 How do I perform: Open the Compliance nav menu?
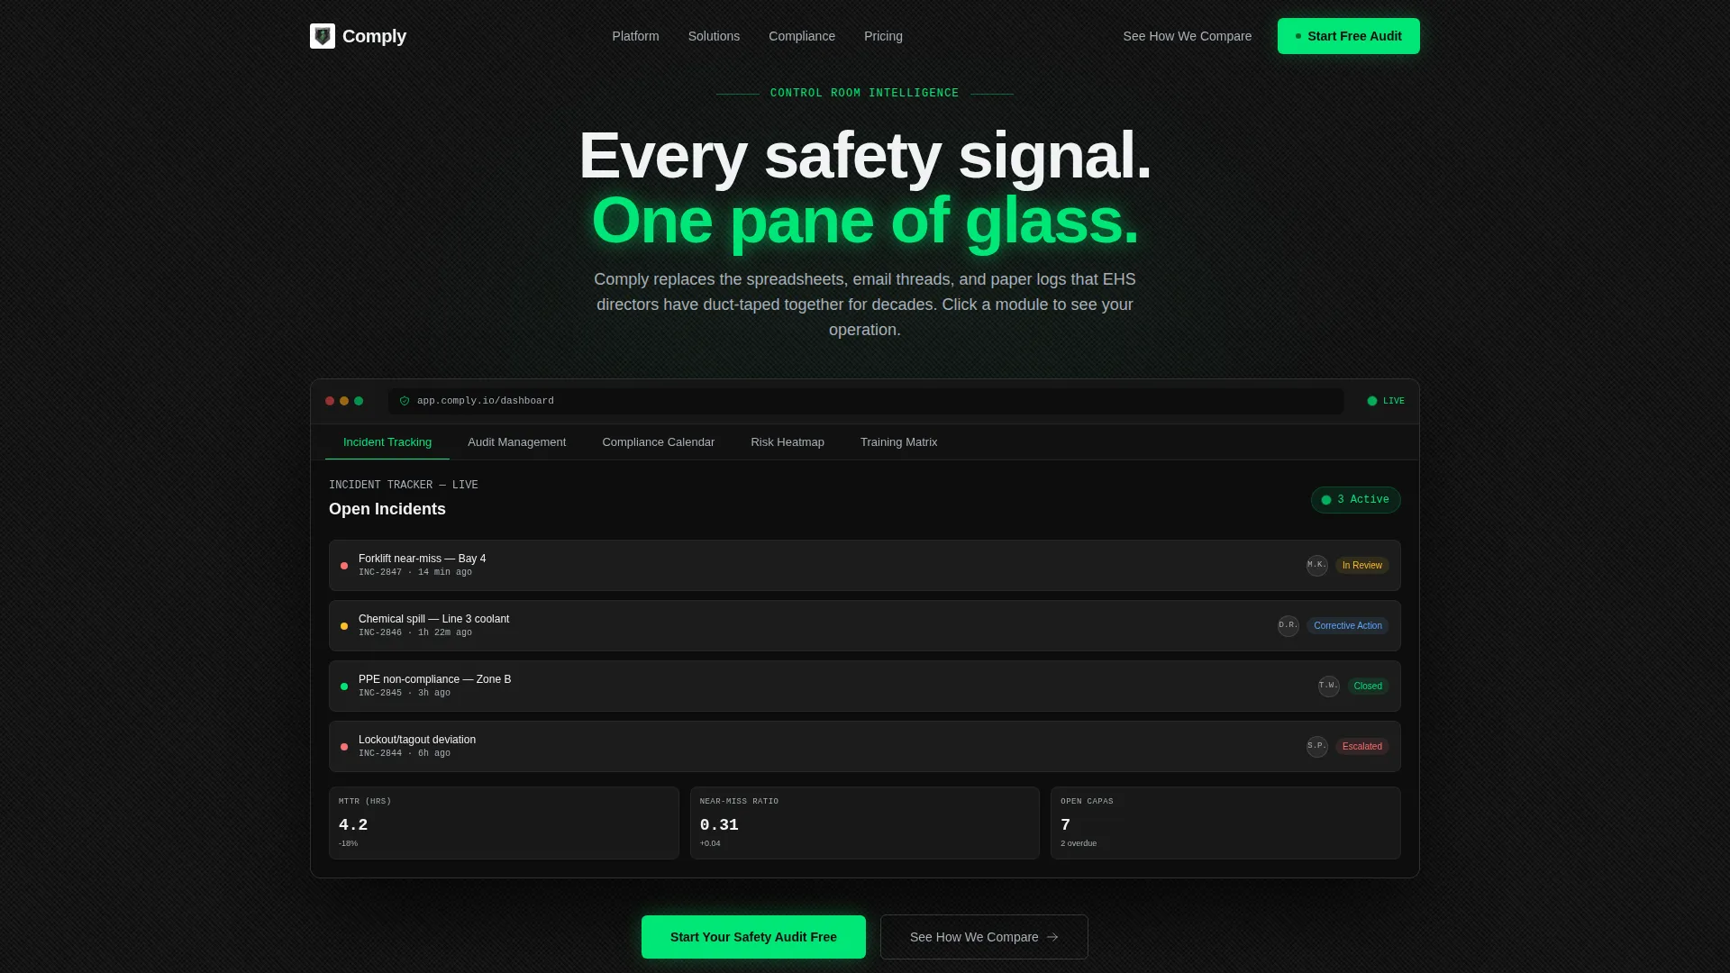[802, 36]
